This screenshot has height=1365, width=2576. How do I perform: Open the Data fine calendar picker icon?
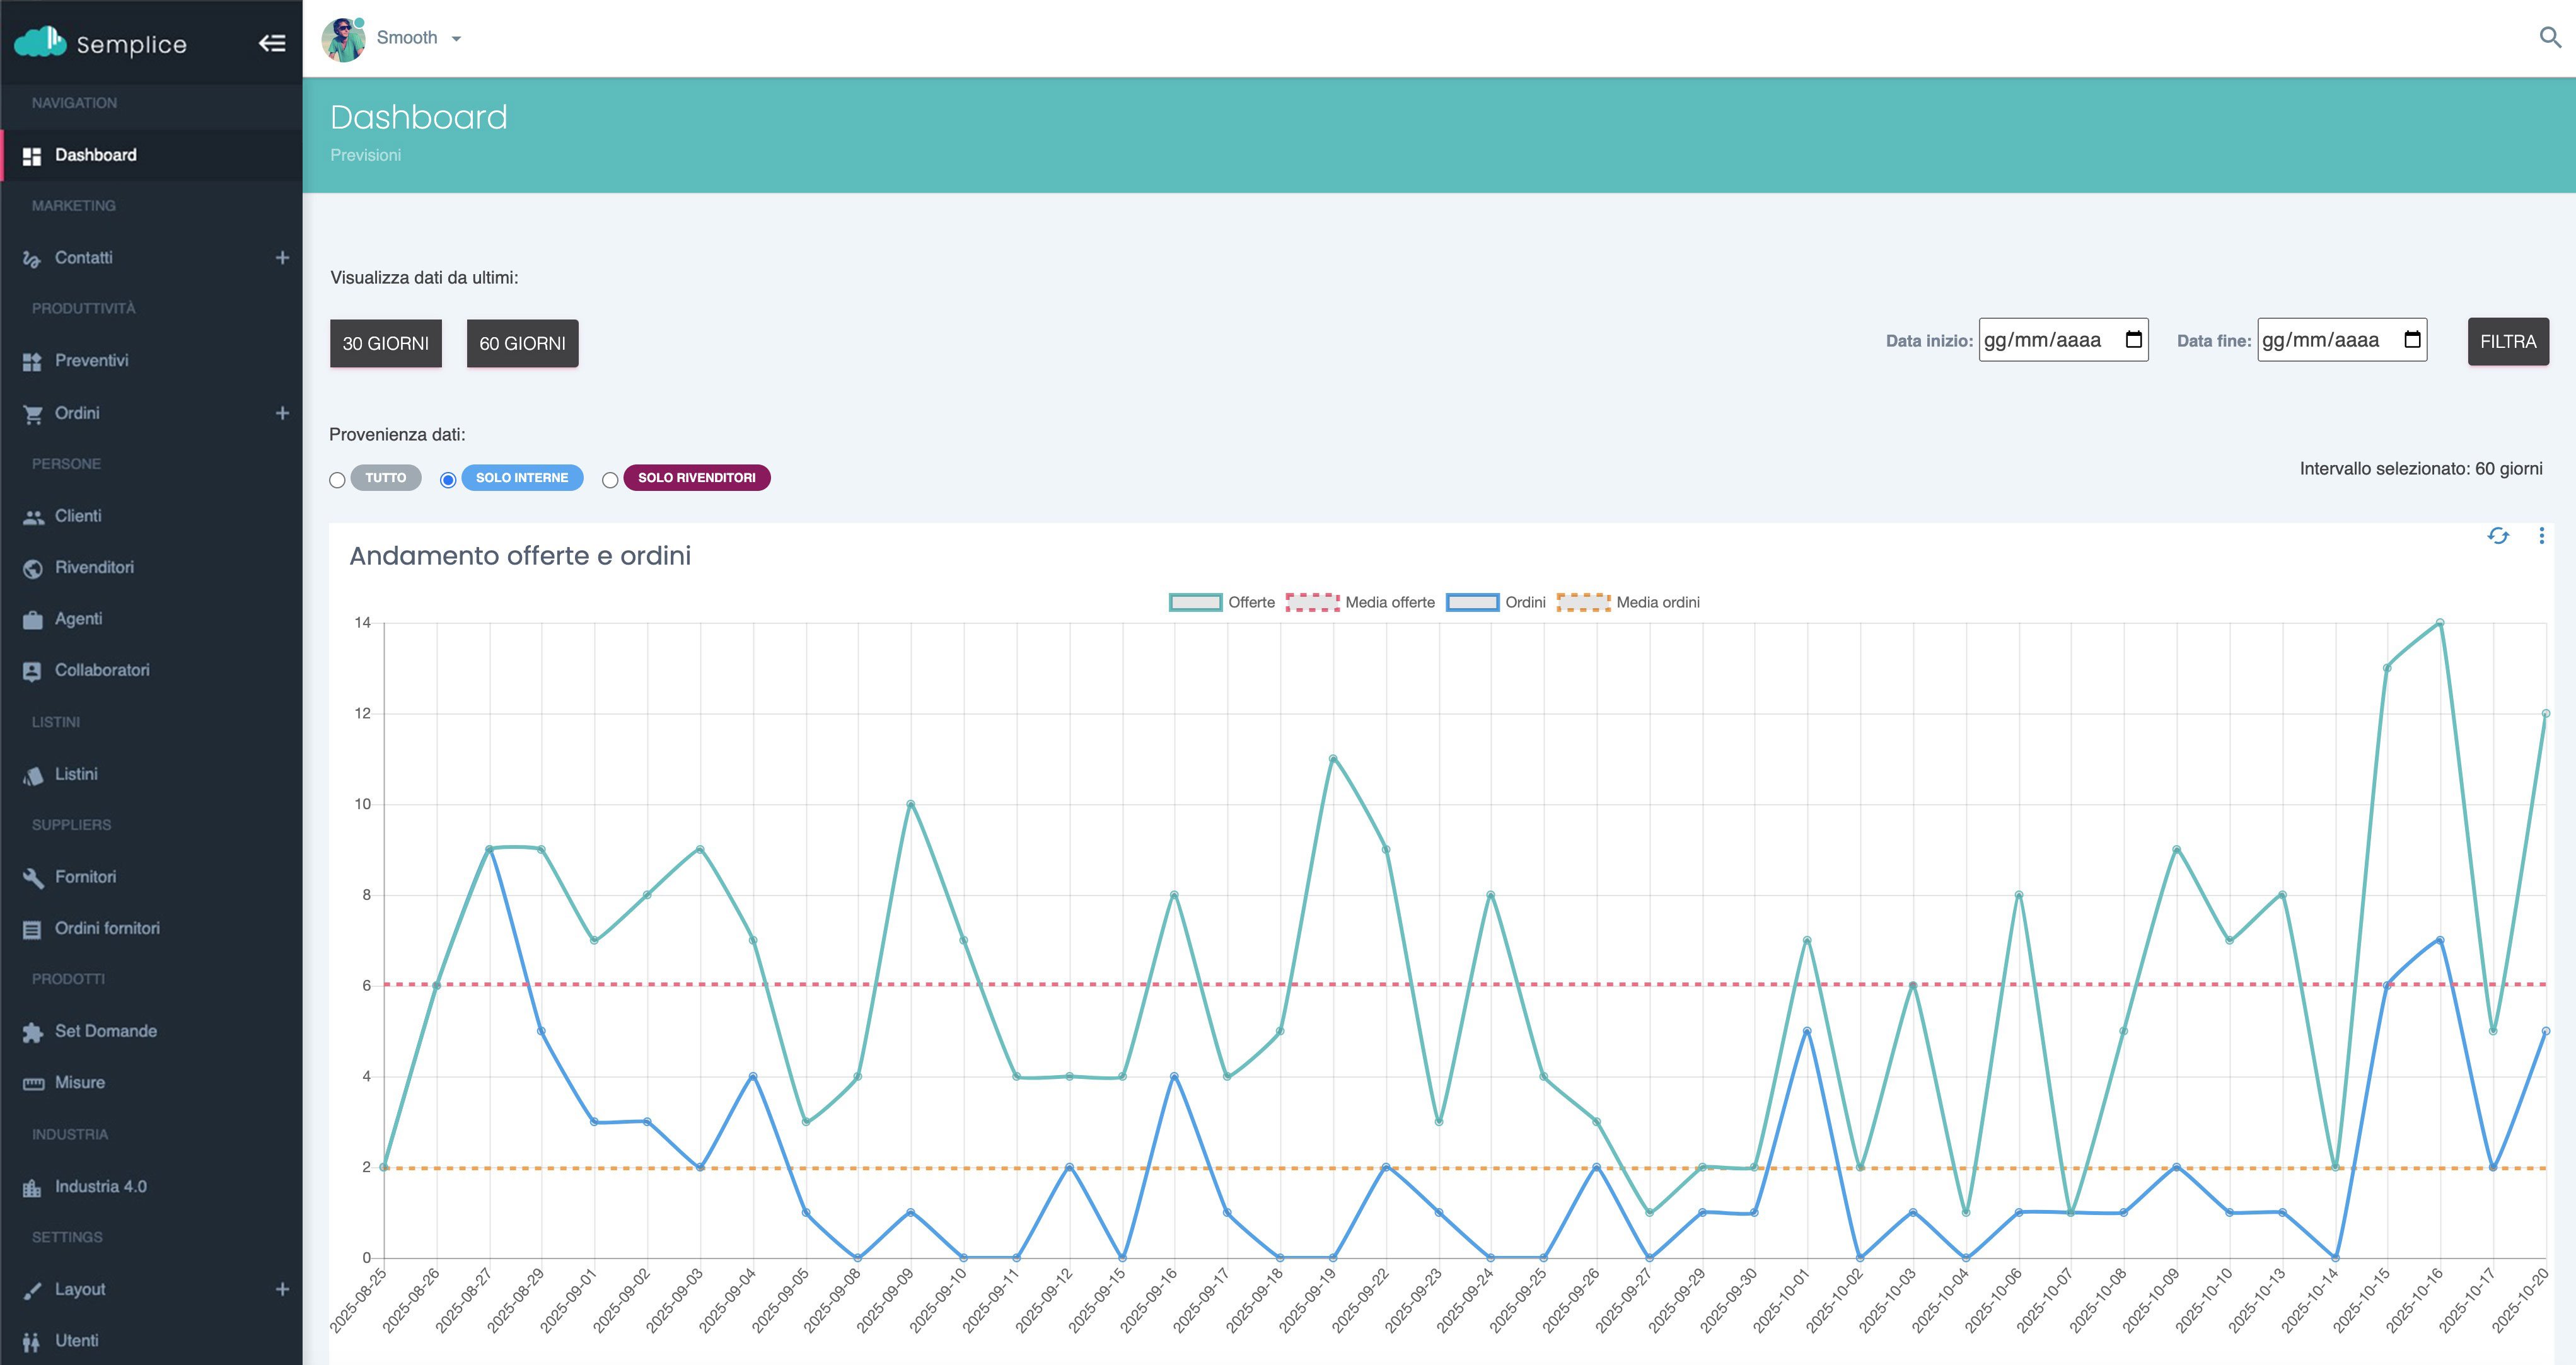point(2412,340)
